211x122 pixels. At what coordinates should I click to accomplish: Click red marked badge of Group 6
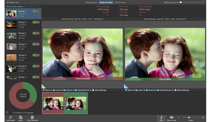click(38, 66)
